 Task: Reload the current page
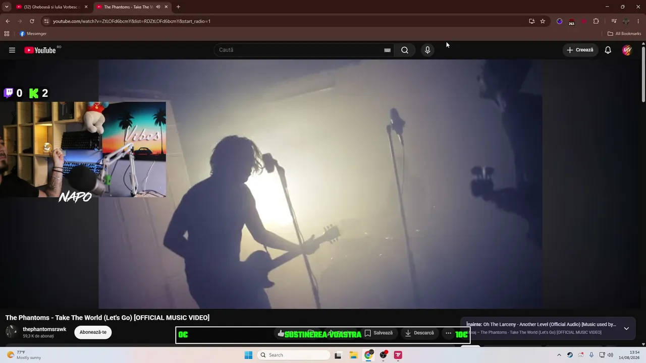[32, 21]
